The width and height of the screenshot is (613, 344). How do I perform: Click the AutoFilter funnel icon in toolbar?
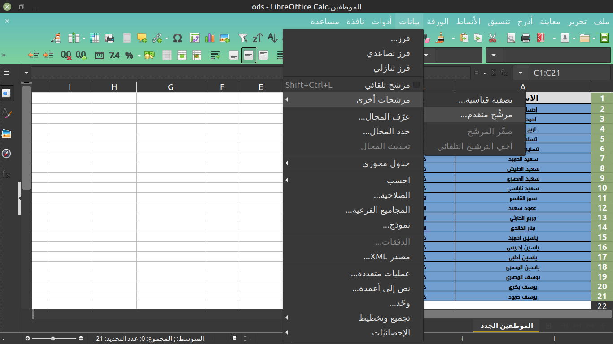point(243,38)
